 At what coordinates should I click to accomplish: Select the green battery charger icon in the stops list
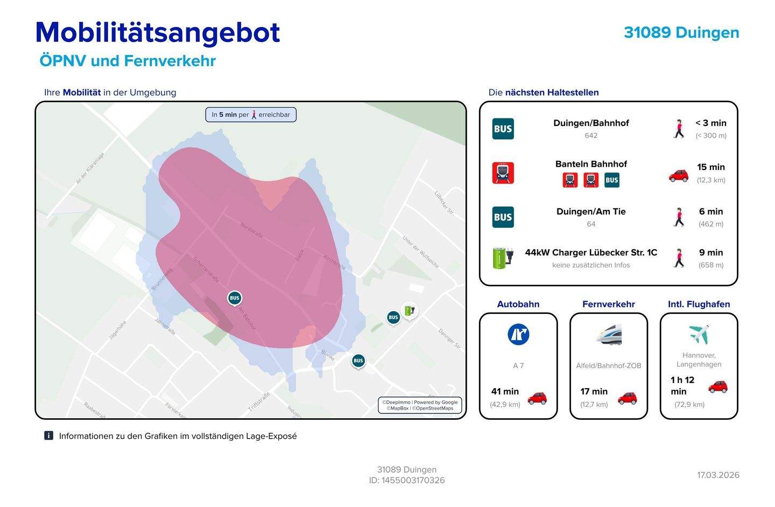coord(503,258)
